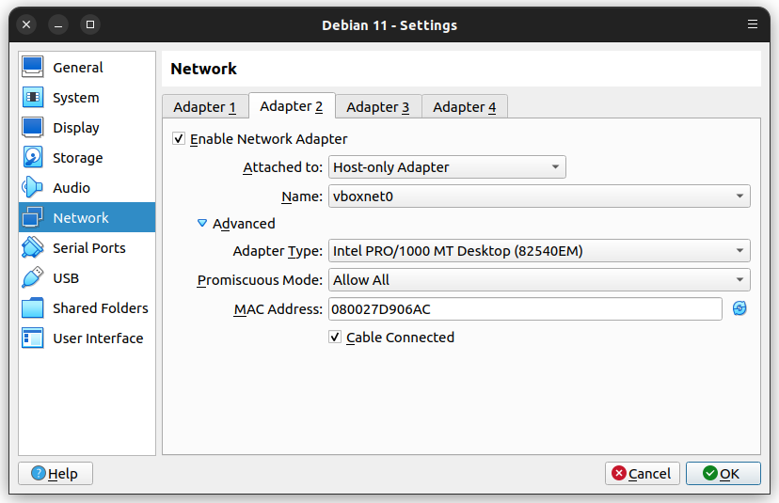Select the Serial Ports icon

[x=33, y=248]
